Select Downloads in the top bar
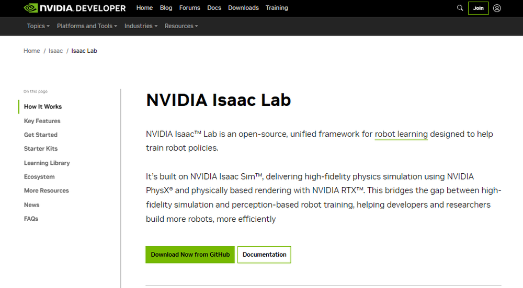The width and height of the screenshot is (523, 288). pos(243,8)
